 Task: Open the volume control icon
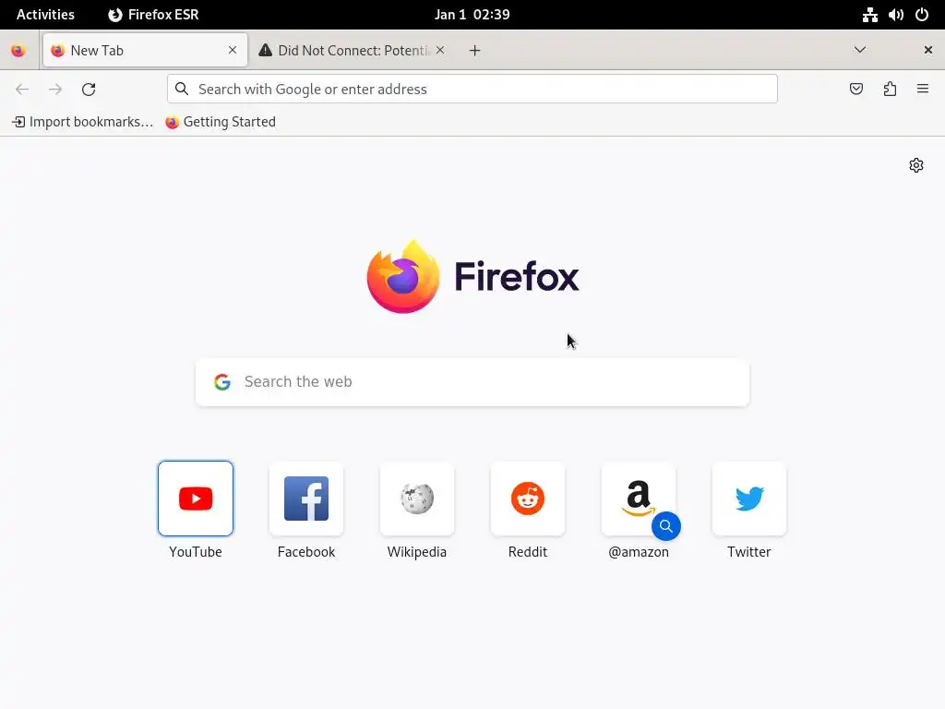pyautogui.click(x=895, y=15)
